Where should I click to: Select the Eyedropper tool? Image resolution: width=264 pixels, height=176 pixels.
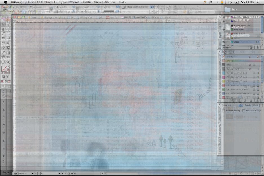pyautogui.click(x=3, y=52)
